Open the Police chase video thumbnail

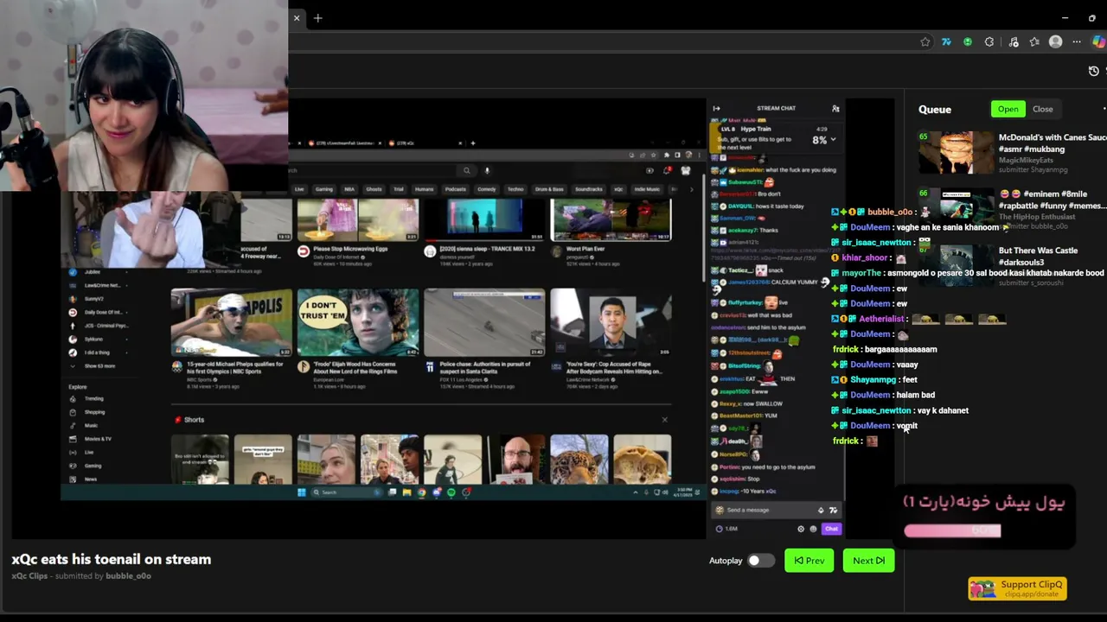tap(484, 322)
